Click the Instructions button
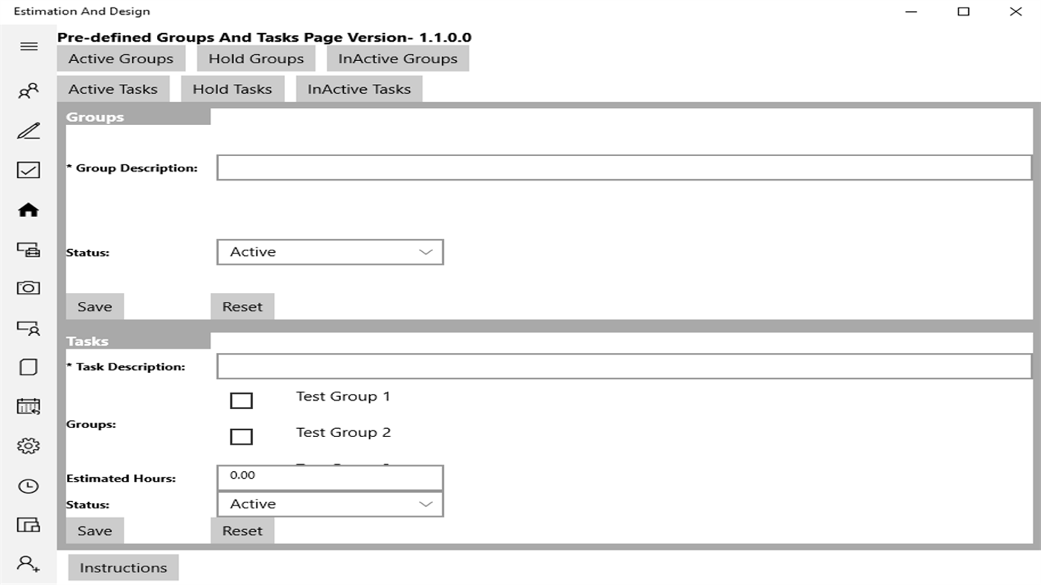The width and height of the screenshot is (1041, 585). (123, 567)
